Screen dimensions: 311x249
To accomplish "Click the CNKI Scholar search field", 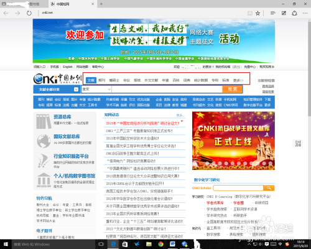I will [238, 188].
